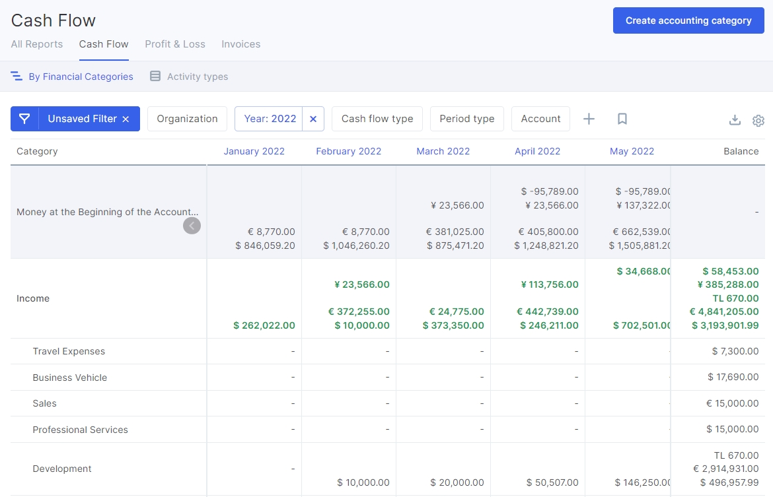The width and height of the screenshot is (773, 497).
Task: Open Year: 2022 filter selector
Action: click(270, 119)
